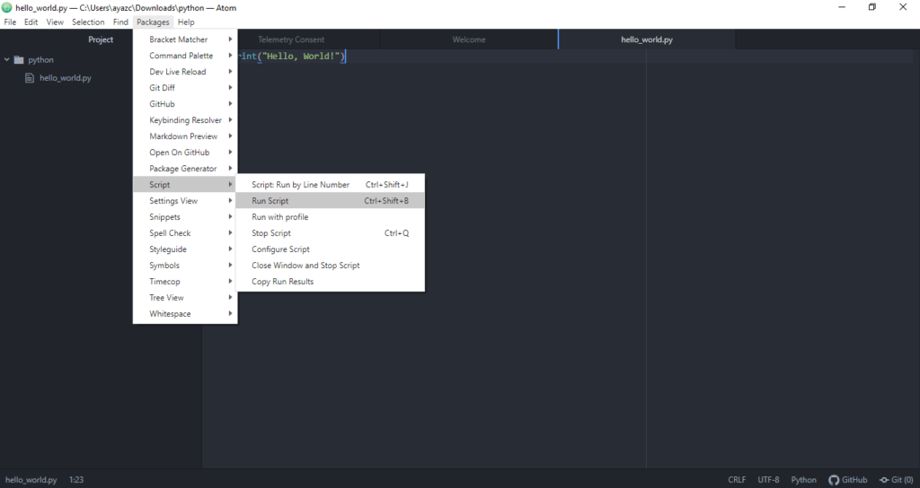Switch to the Welcome tab
This screenshot has width=920, height=488.
pyautogui.click(x=469, y=39)
